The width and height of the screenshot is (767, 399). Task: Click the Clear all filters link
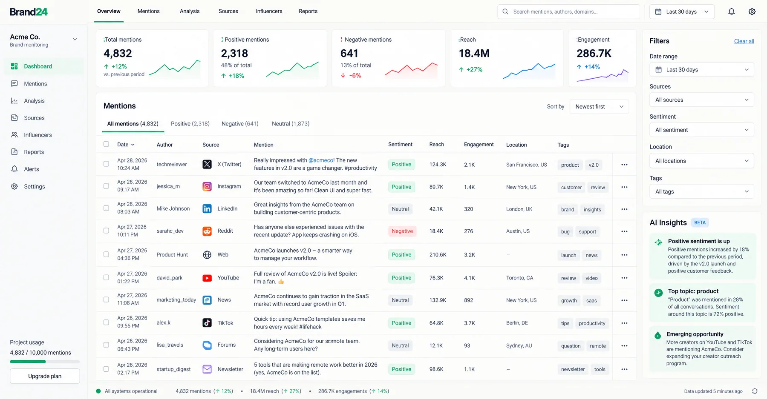coord(744,41)
